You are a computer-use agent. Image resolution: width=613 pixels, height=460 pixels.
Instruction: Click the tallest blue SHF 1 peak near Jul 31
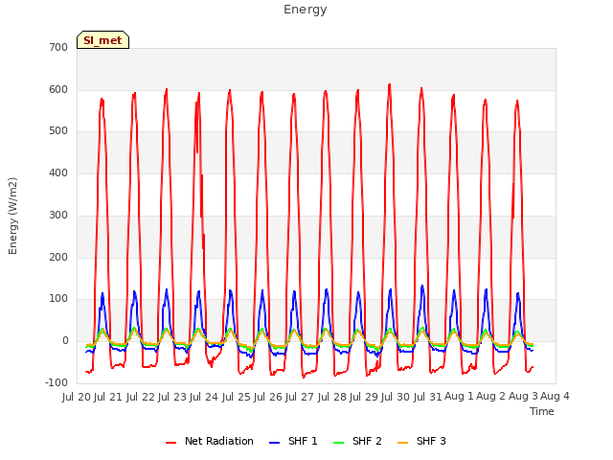422,287
